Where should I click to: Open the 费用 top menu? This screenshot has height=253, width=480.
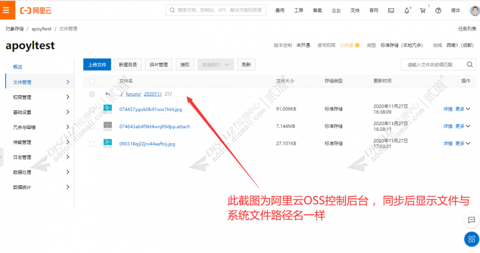[x=280, y=11]
